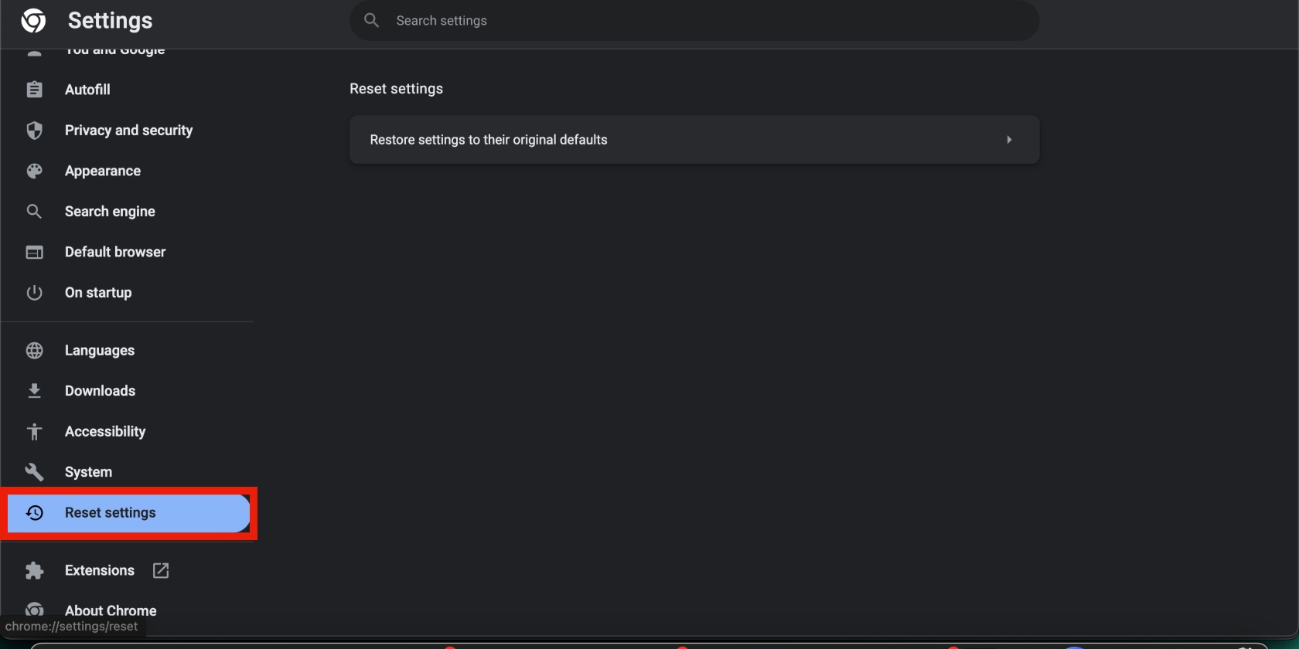Open the Reset settings sidebar item

[109, 512]
